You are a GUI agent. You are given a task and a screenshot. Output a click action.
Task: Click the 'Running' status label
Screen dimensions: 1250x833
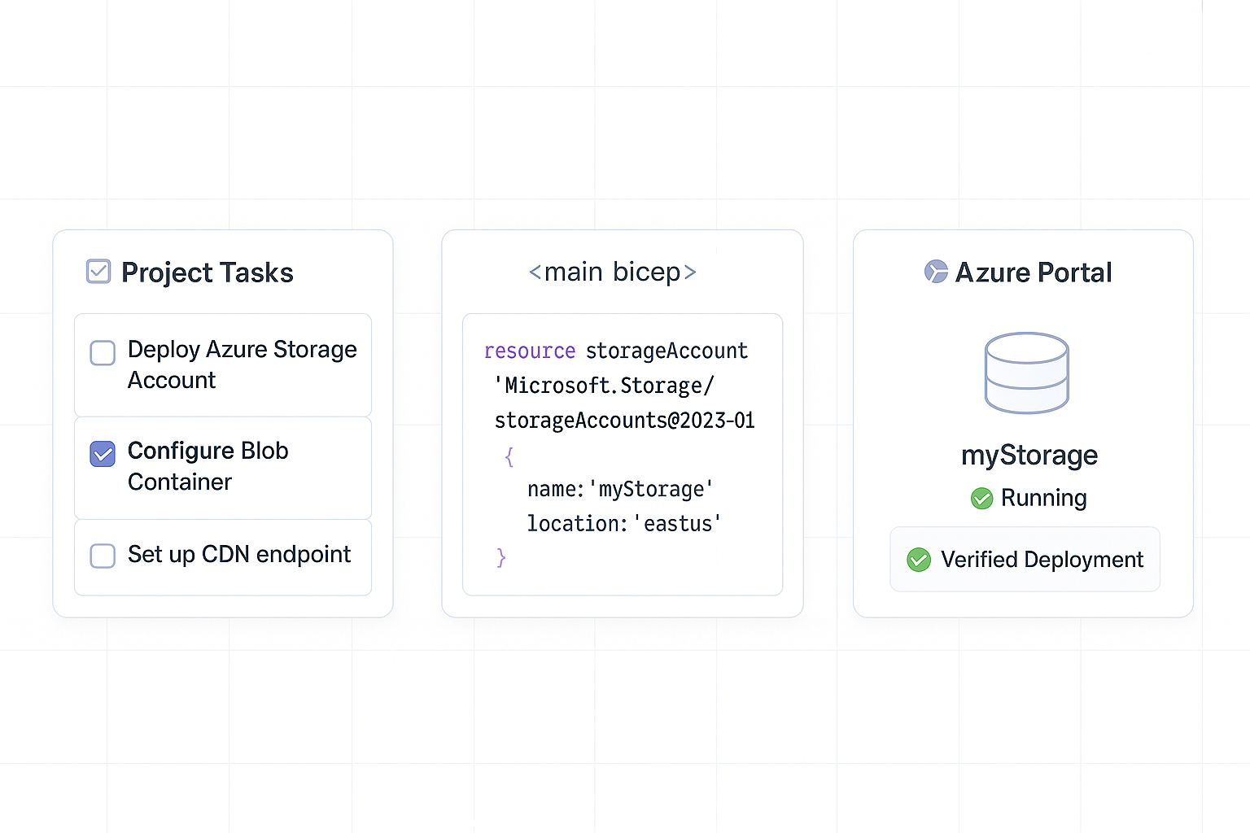coord(1044,498)
